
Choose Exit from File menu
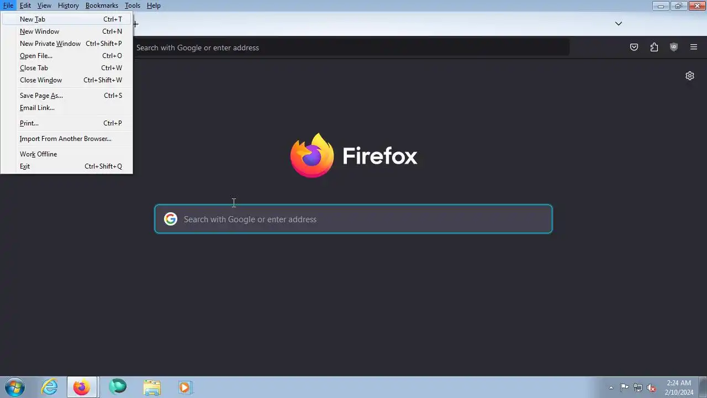click(66, 166)
